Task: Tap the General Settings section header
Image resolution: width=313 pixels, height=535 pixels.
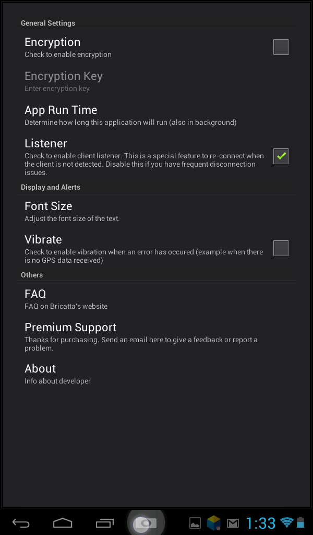Action: (47, 23)
